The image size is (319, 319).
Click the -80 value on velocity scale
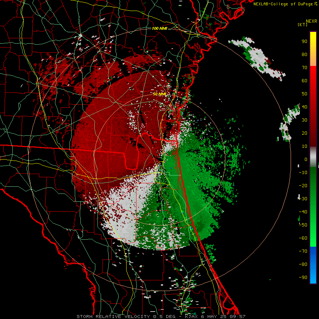click(x=303, y=264)
